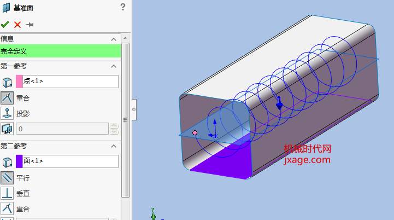Click the second reference entity icon
Screen dimensions: 394x220
click(x=7, y=162)
